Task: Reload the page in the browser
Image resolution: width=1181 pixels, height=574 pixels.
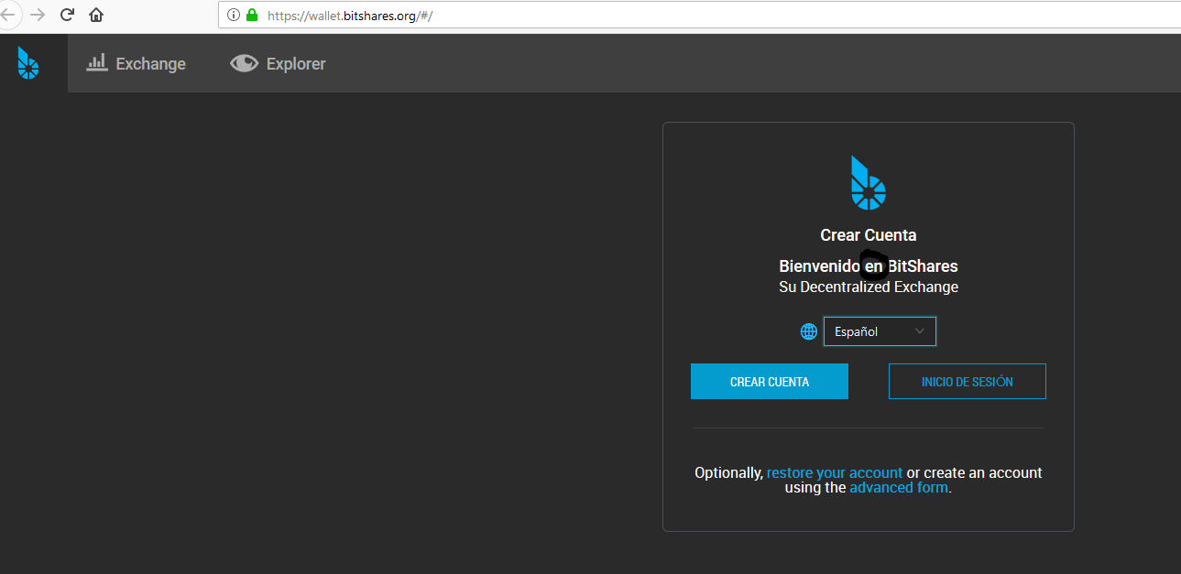Action: (x=67, y=15)
